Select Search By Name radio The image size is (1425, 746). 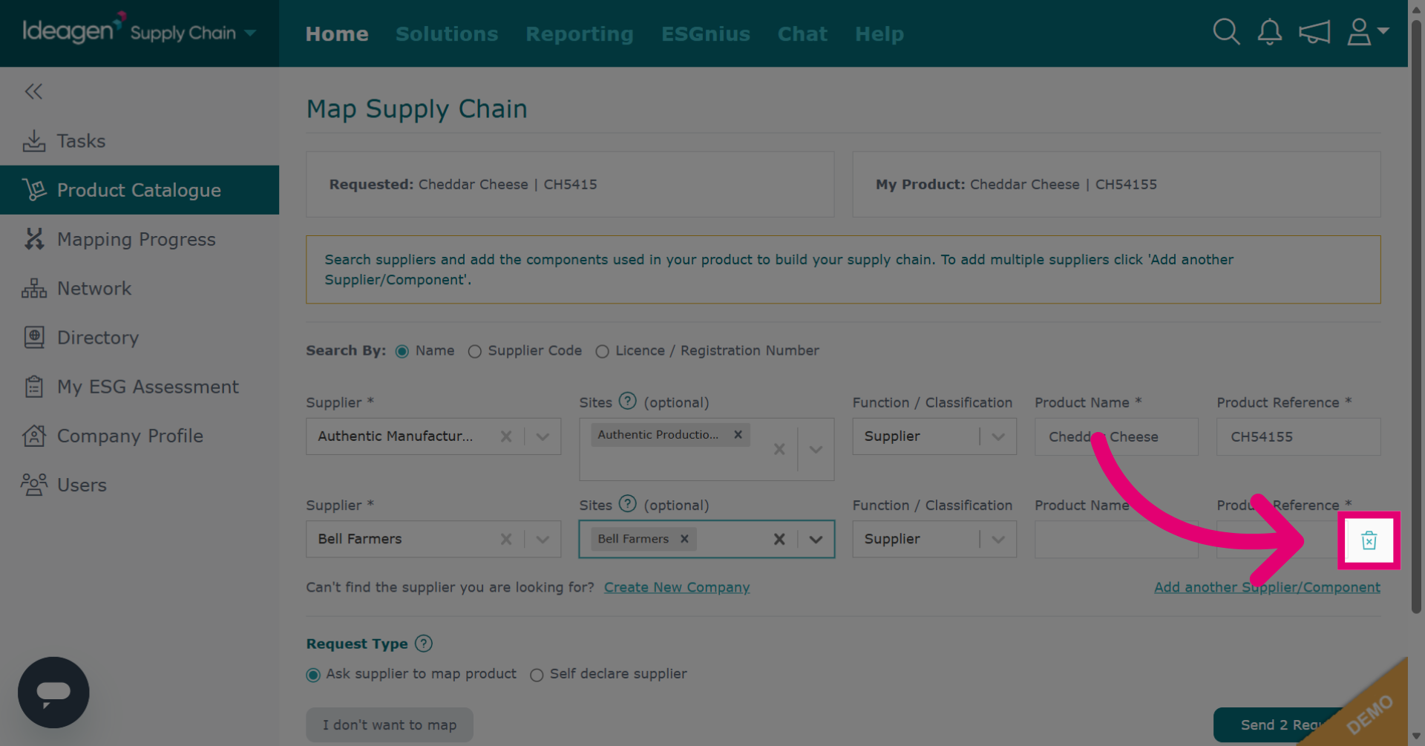[402, 351]
